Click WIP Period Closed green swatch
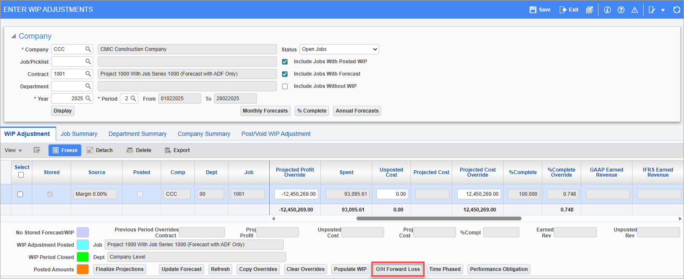Image resolution: width=684 pixels, height=279 pixels. point(83,257)
